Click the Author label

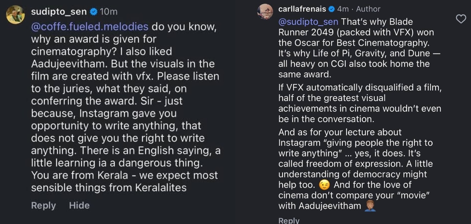pyautogui.click(x=368, y=9)
